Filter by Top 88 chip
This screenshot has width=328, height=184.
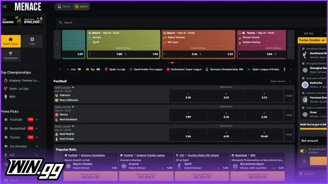[93, 69]
